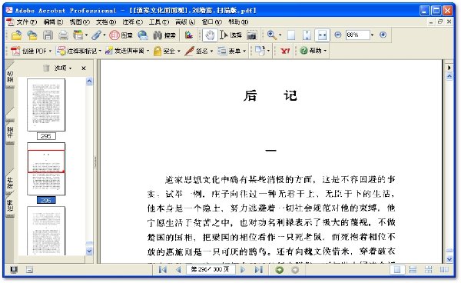The height and width of the screenshot is (283, 461).
Task: Click the thumbnail panel scroll up arrow
Action: (89, 82)
